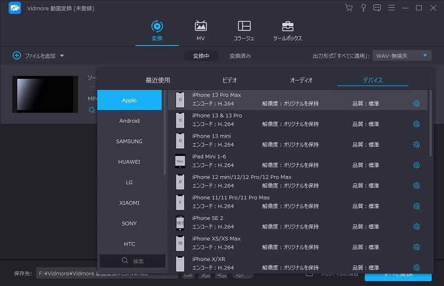Open settings gear for iPhone X/XR
Screen dimensions: 444x286
[416, 268]
